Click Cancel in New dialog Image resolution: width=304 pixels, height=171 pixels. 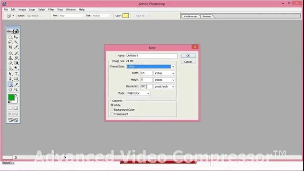point(188,62)
